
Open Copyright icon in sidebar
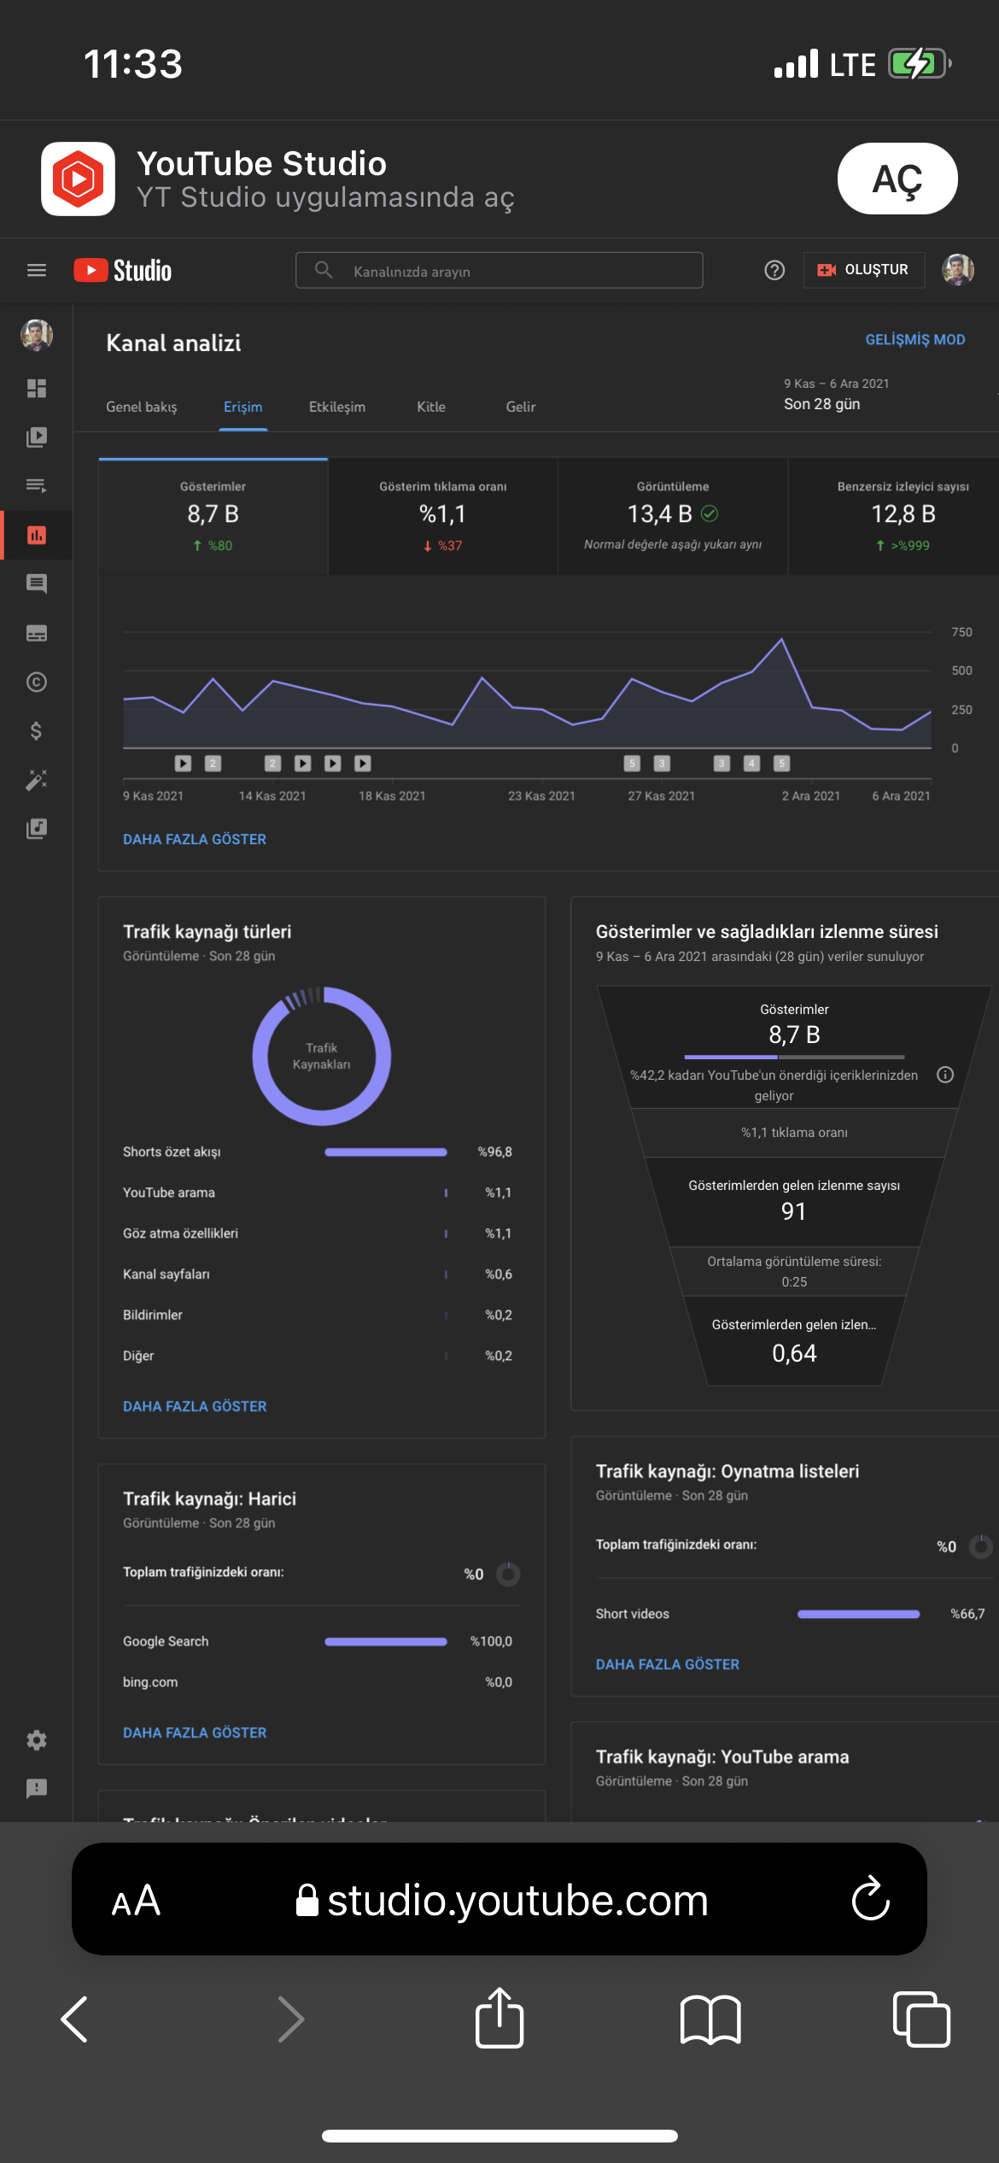coord(37,682)
